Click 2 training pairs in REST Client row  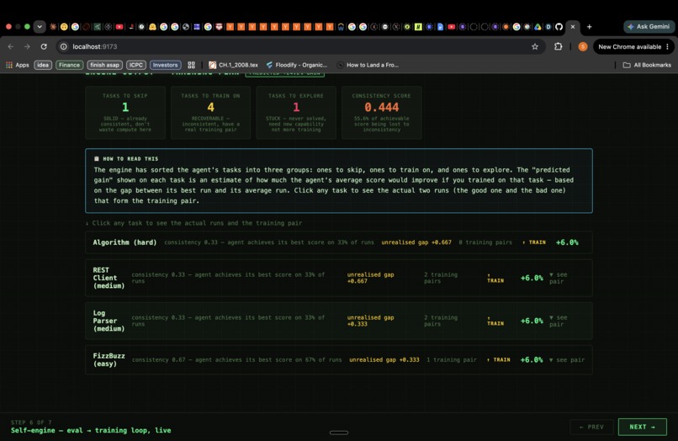pyautogui.click(x=441, y=278)
